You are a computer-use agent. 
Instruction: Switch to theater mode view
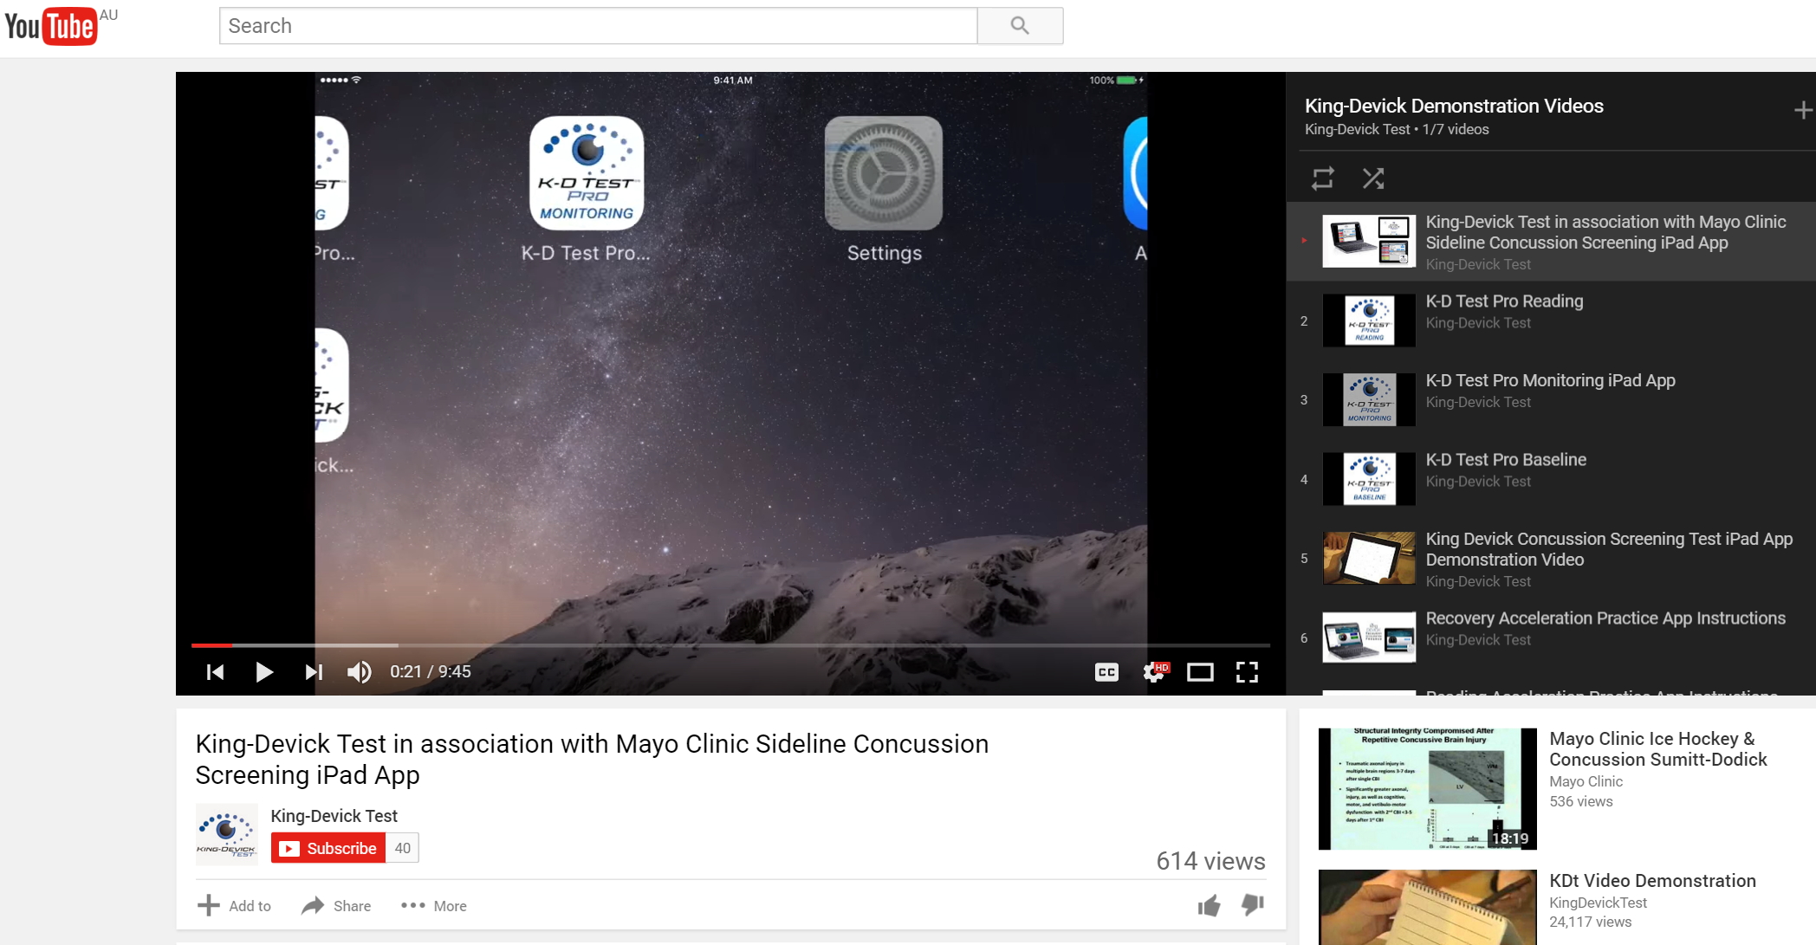(1200, 672)
